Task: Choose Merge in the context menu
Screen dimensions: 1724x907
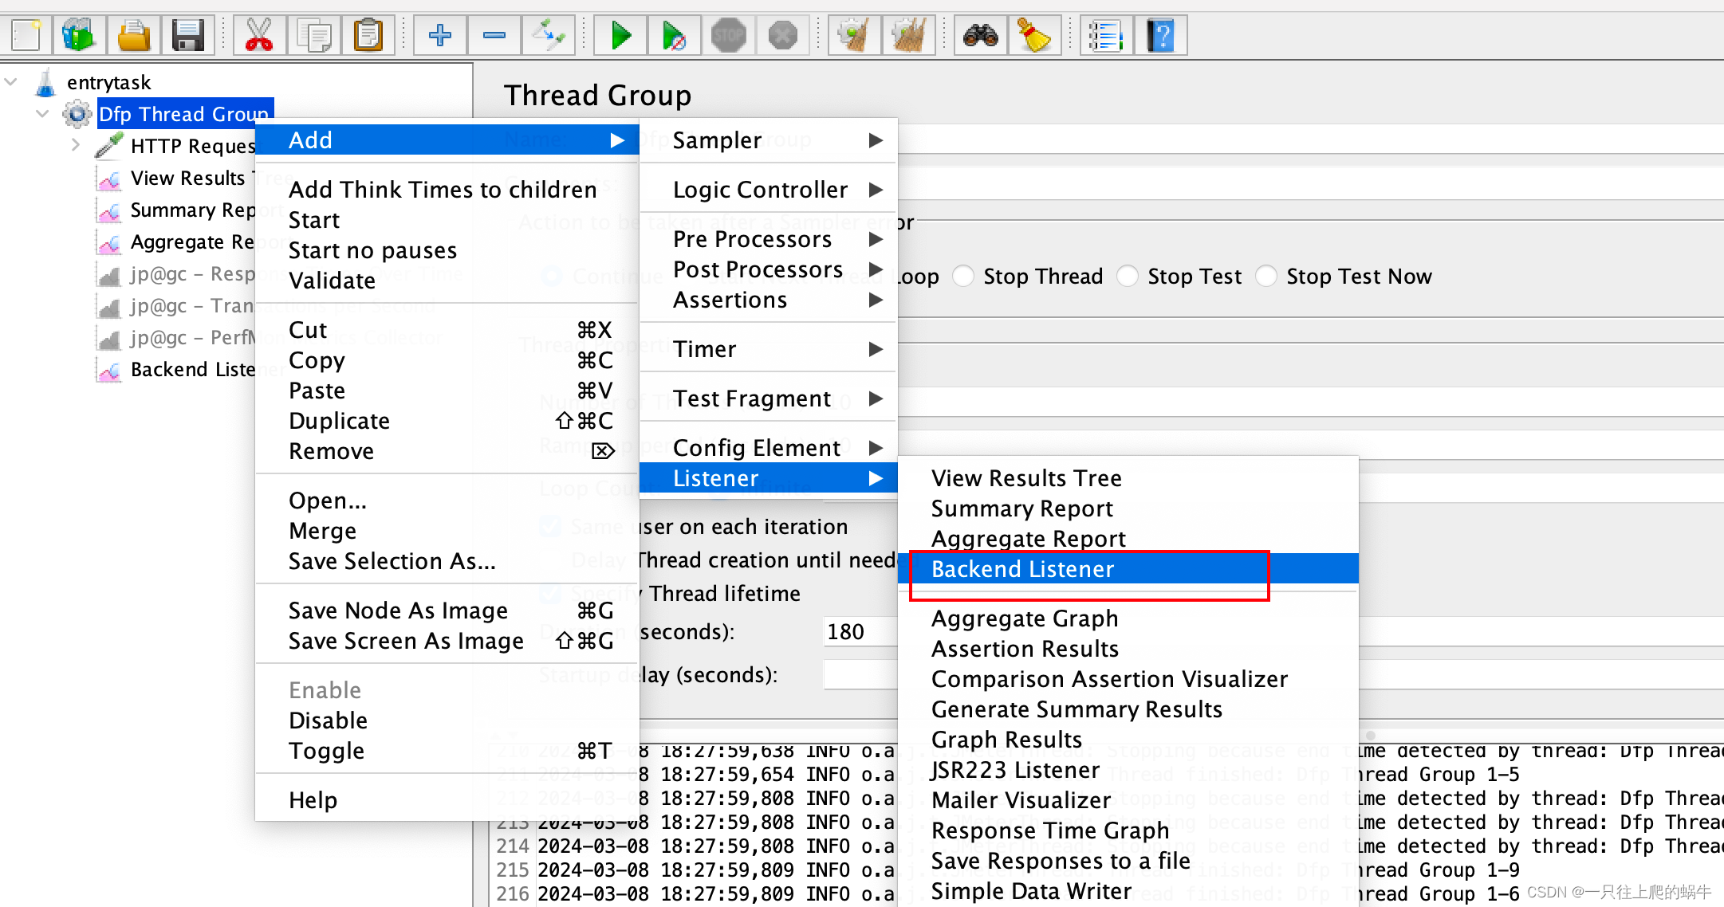Action: (x=447, y=531)
